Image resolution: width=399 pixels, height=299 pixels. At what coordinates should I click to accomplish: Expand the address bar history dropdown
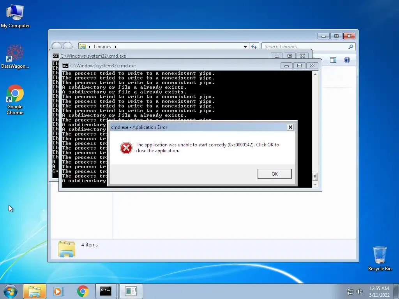(245, 47)
